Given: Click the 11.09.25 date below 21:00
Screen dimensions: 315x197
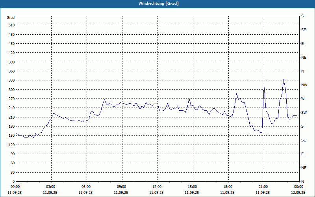Looking at the screenshot, I should click(x=263, y=192).
